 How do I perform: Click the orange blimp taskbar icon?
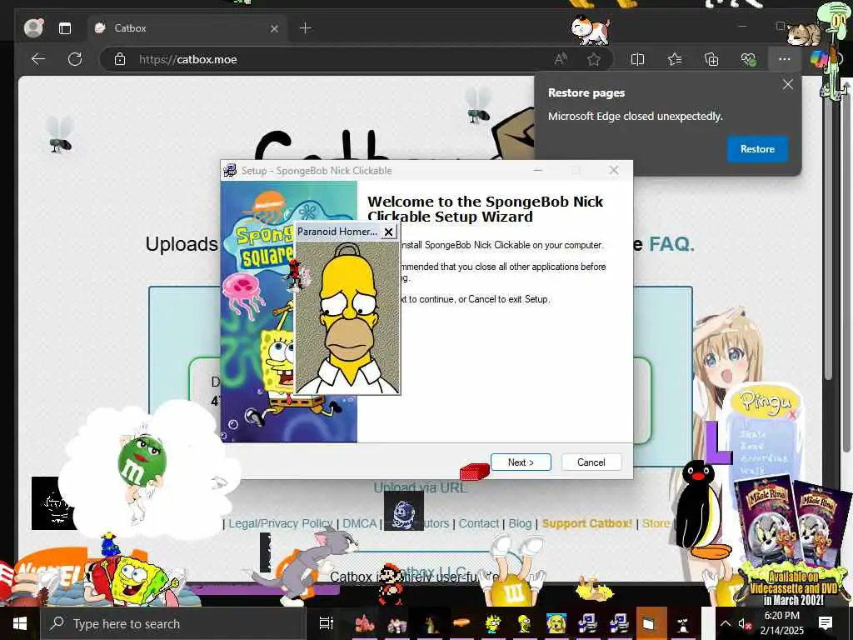pyautogui.click(x=461, y=622)
